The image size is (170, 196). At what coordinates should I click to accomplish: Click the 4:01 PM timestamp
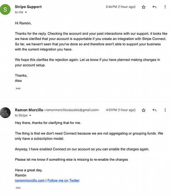coord(121,110)
